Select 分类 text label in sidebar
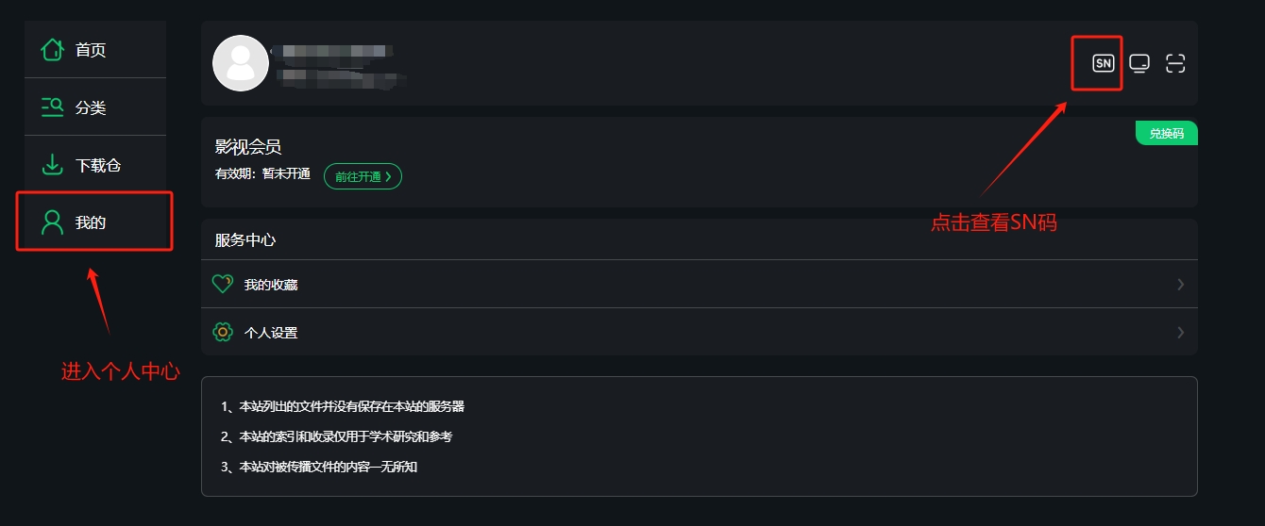This screenshot has height=526, width=1265. tap(91, 108)
